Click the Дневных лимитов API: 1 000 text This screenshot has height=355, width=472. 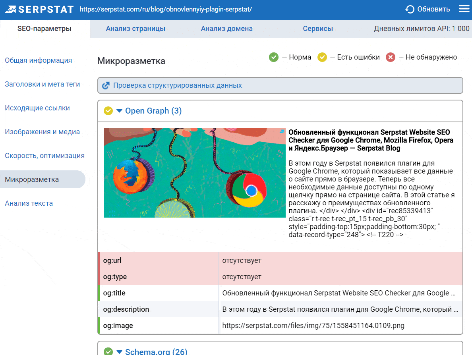tap(422, 29)
